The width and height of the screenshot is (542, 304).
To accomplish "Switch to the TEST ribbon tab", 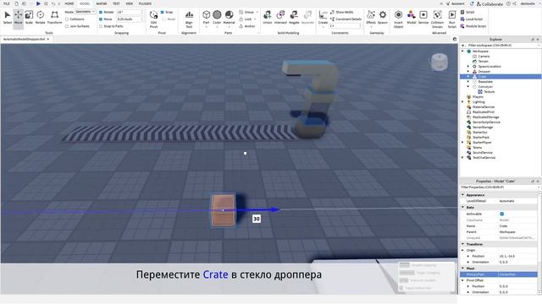I will click(x=116, y=3).
